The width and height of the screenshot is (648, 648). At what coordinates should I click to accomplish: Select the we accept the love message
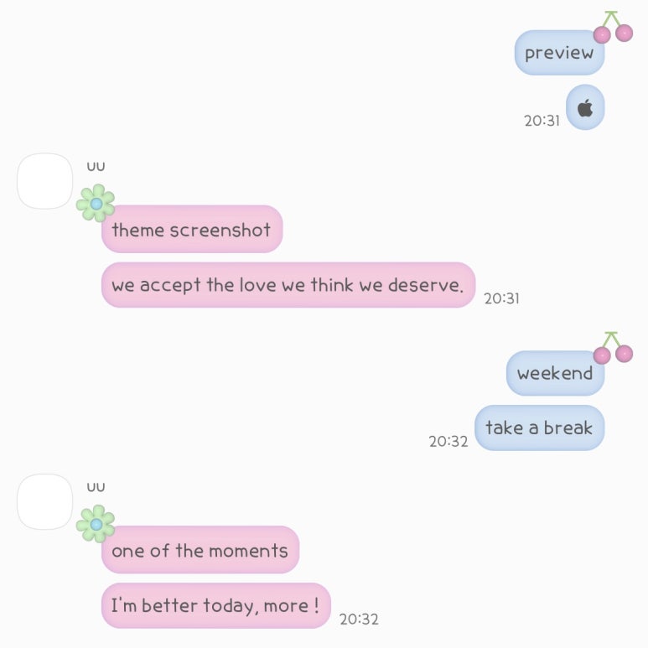288,285
